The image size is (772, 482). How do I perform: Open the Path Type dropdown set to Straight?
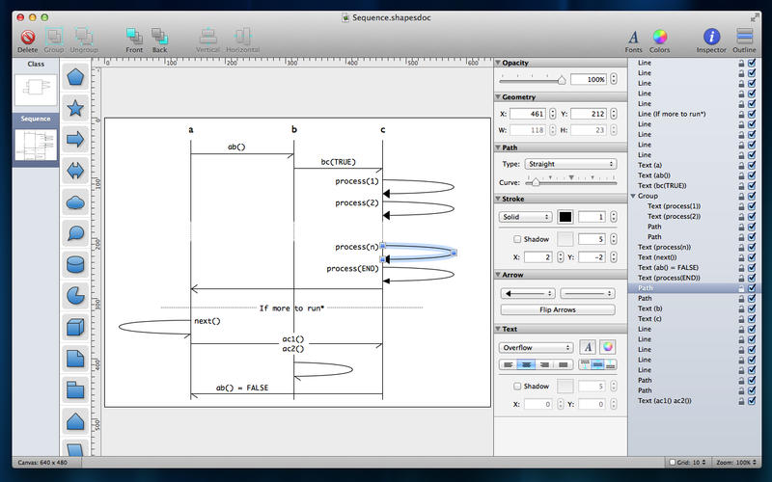coord(570,164)
